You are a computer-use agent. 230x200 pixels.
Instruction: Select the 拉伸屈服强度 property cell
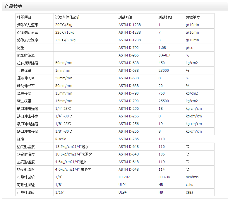(35, 63)
